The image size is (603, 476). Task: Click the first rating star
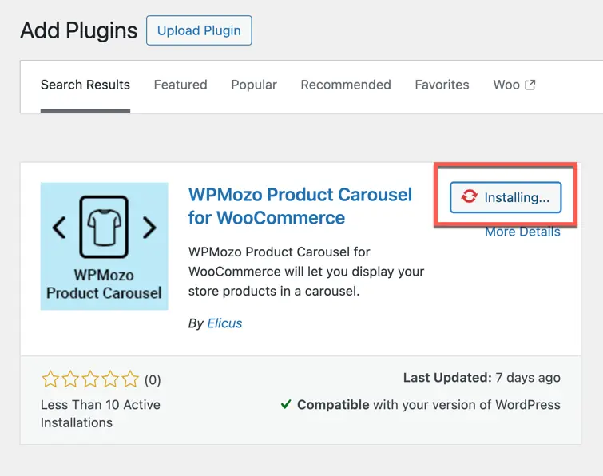pyautogui.click(x=50, y=379)
